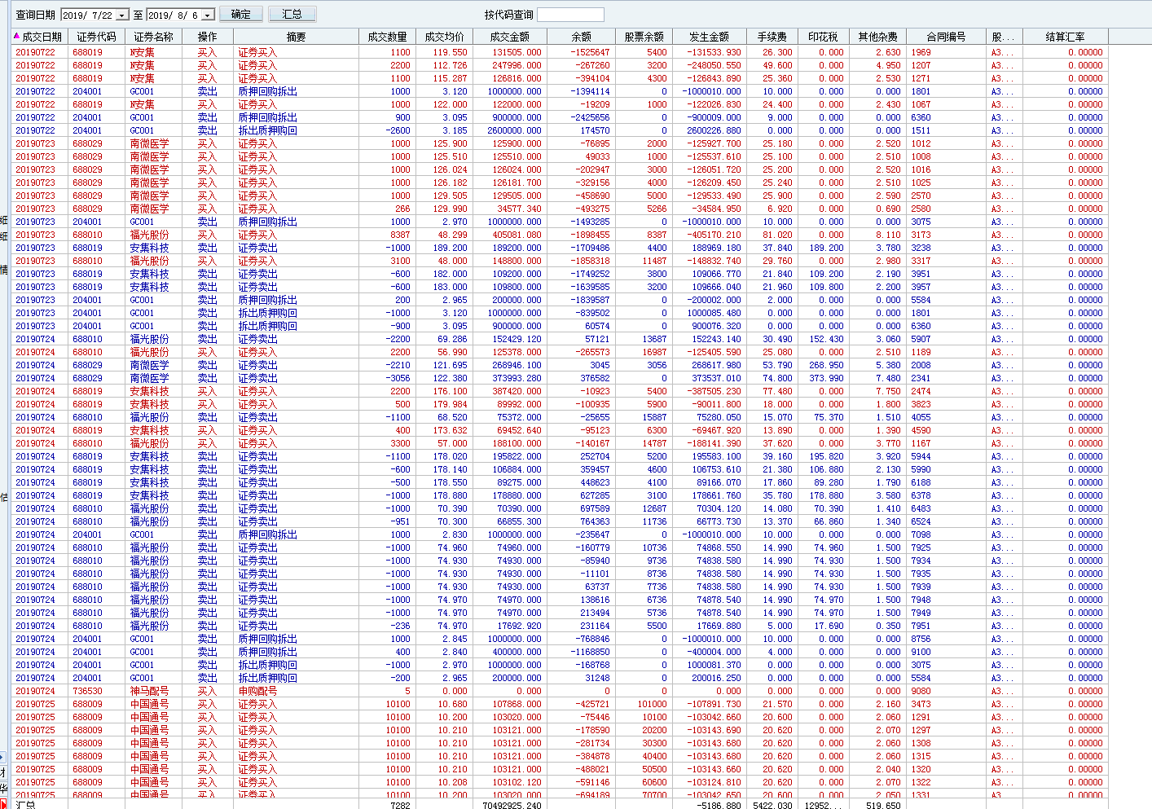Focus the 按代码查询 input field
This screenshot has width=1152, height=809.
570,15
